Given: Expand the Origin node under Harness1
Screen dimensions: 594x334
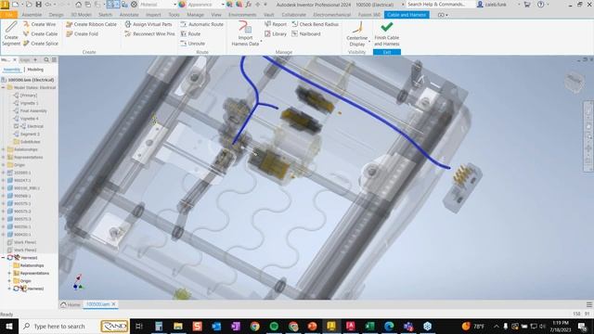Looking at the screenshot, I should (x=9, y=280).
